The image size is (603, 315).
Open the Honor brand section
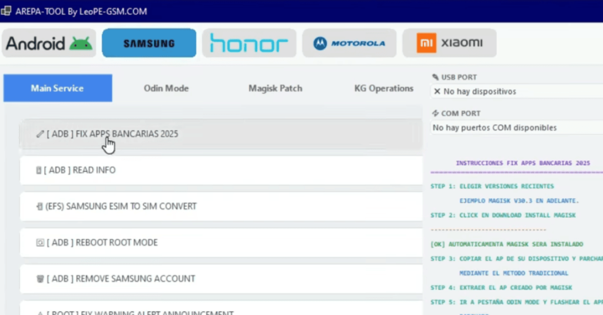(x=249, y=43)
